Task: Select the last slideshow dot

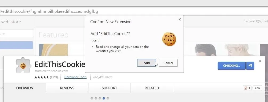Action: coord(108,98)
